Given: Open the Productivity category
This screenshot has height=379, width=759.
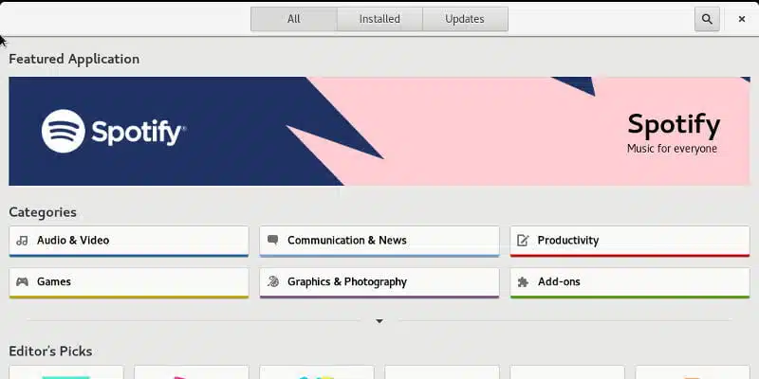Looking at the screenshot, I should [x=630, y=241].
